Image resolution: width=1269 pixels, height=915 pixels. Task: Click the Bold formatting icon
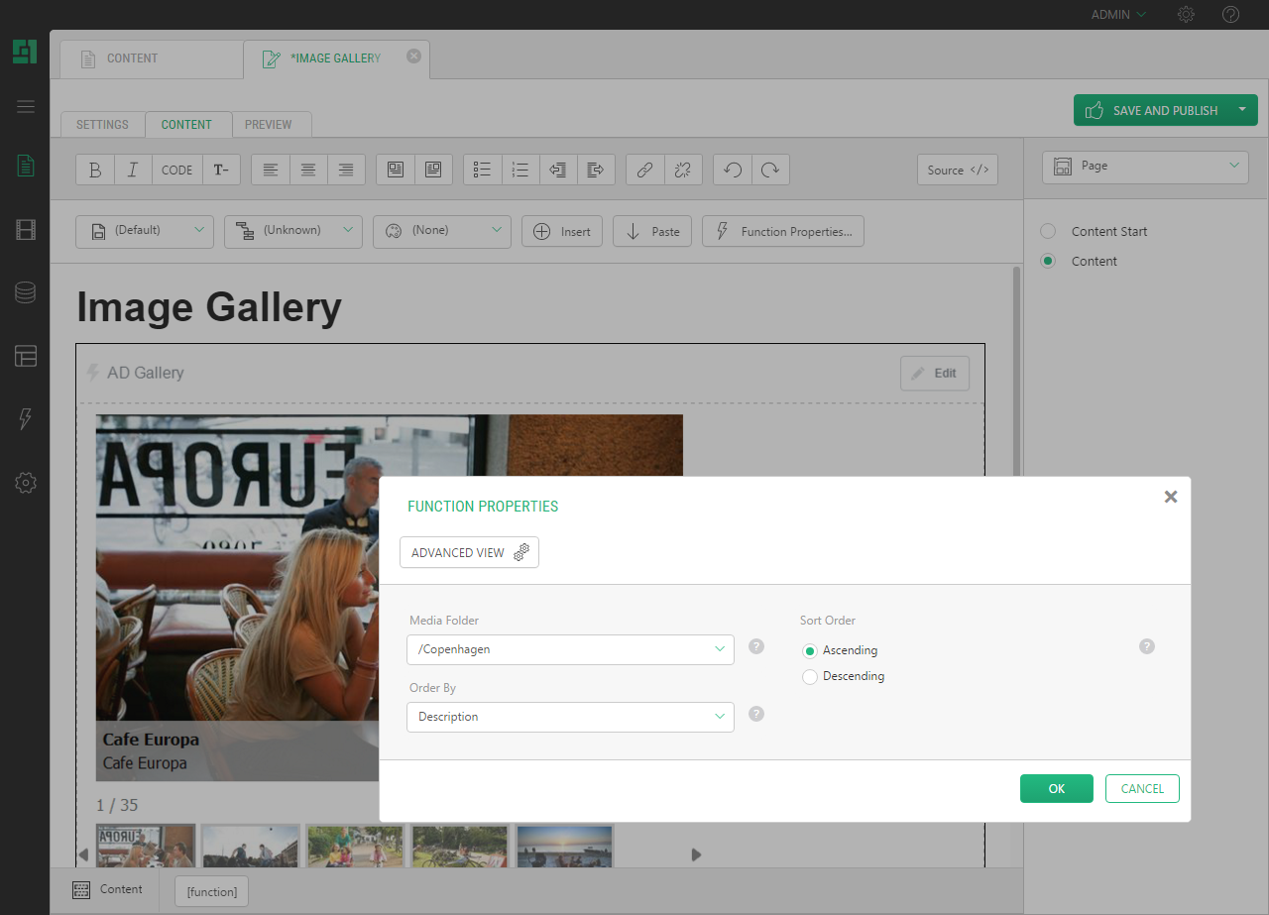(x=95, y=170)
